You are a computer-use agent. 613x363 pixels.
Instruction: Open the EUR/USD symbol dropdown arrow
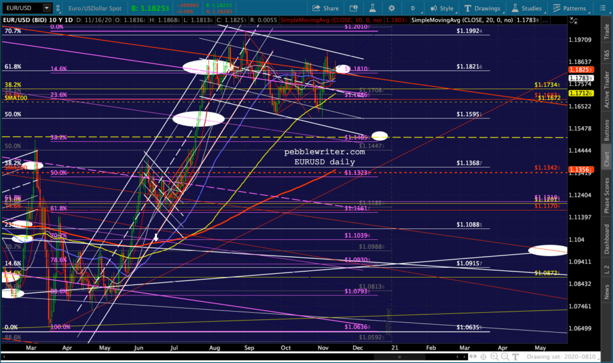pos(47,8)
